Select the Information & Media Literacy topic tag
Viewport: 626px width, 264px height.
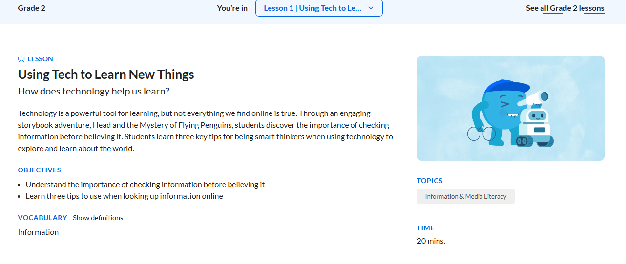[x=465, y=197]
